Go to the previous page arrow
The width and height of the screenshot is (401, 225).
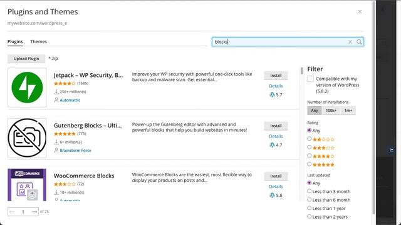tap(12, 211)
